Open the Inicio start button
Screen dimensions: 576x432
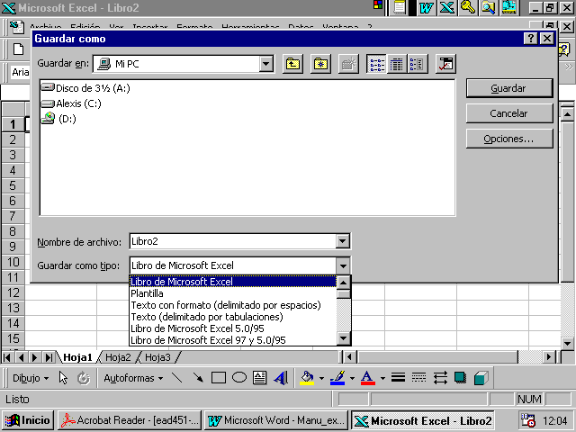coord(28,420)
